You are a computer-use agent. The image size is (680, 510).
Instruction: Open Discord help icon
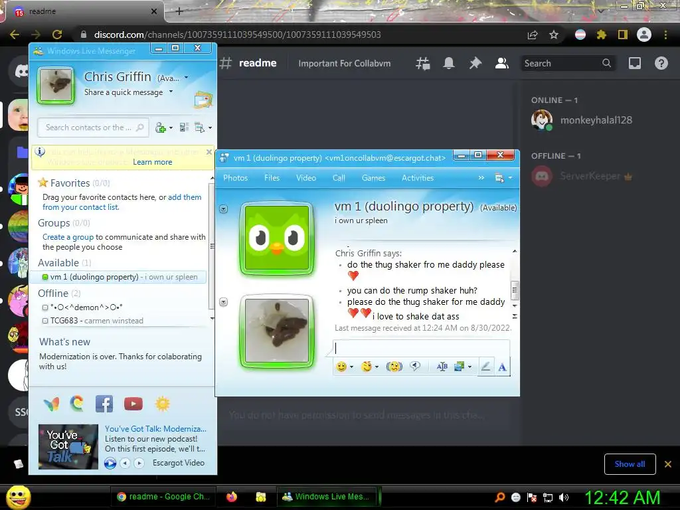pos(661,63)
